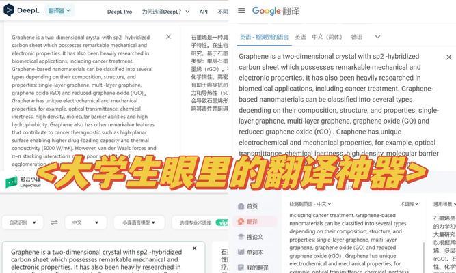
Task: Open the 翻译器 dropdown in DeepL
Action: [x=59, y=11]
